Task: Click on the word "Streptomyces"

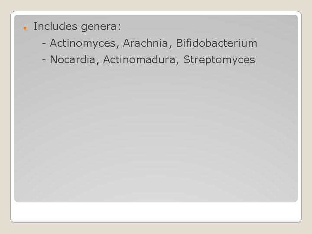Action: pyautogui.click(x=219, y=60)
